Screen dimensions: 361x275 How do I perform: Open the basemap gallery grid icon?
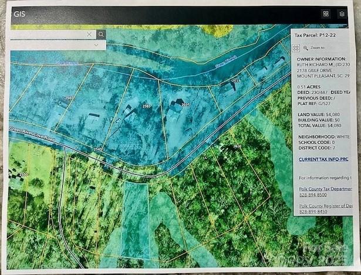[326, 13]
